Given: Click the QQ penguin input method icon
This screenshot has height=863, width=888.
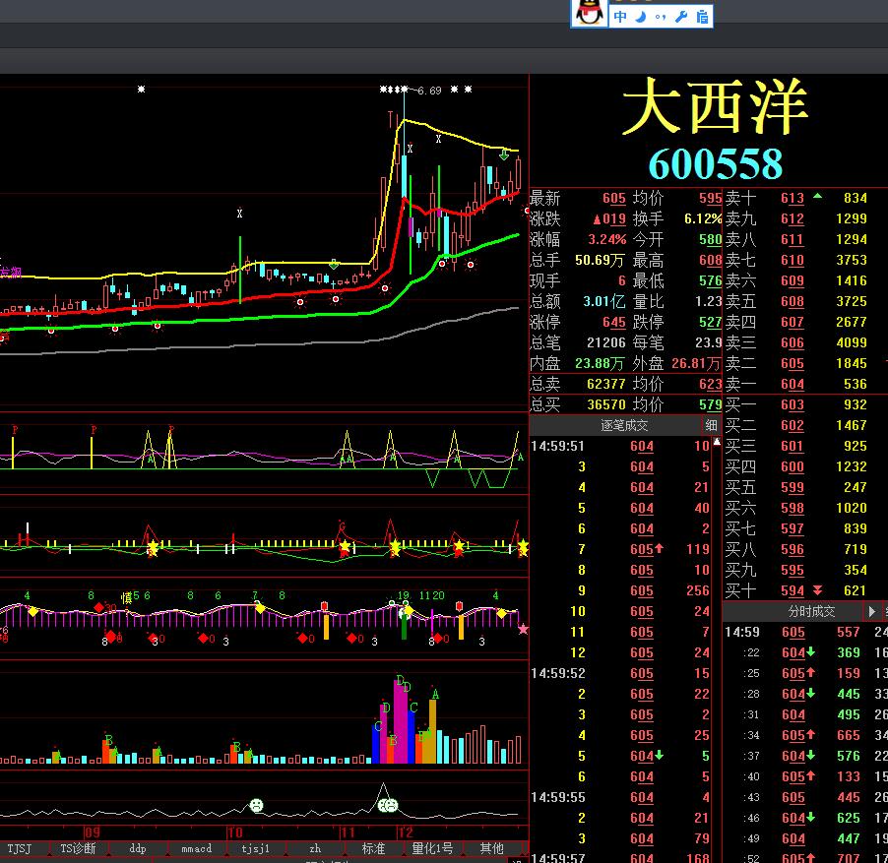Looking at the screenshot, I should coord(589,14).
